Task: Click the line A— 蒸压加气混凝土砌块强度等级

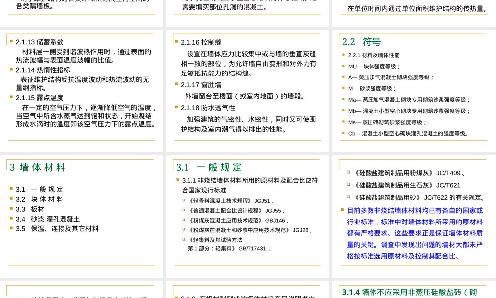Action: (x=391, y=77)
